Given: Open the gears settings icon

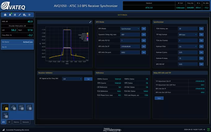Looking at the screenshot, I should (24, 15).
